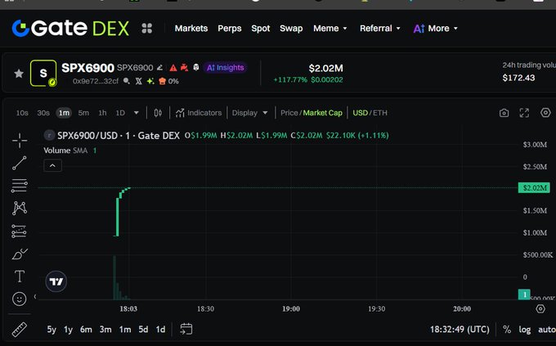Toggle log scale mode
Image resolution: width=556 pixels, height=346 pixels.
click(x=525, y=330)
